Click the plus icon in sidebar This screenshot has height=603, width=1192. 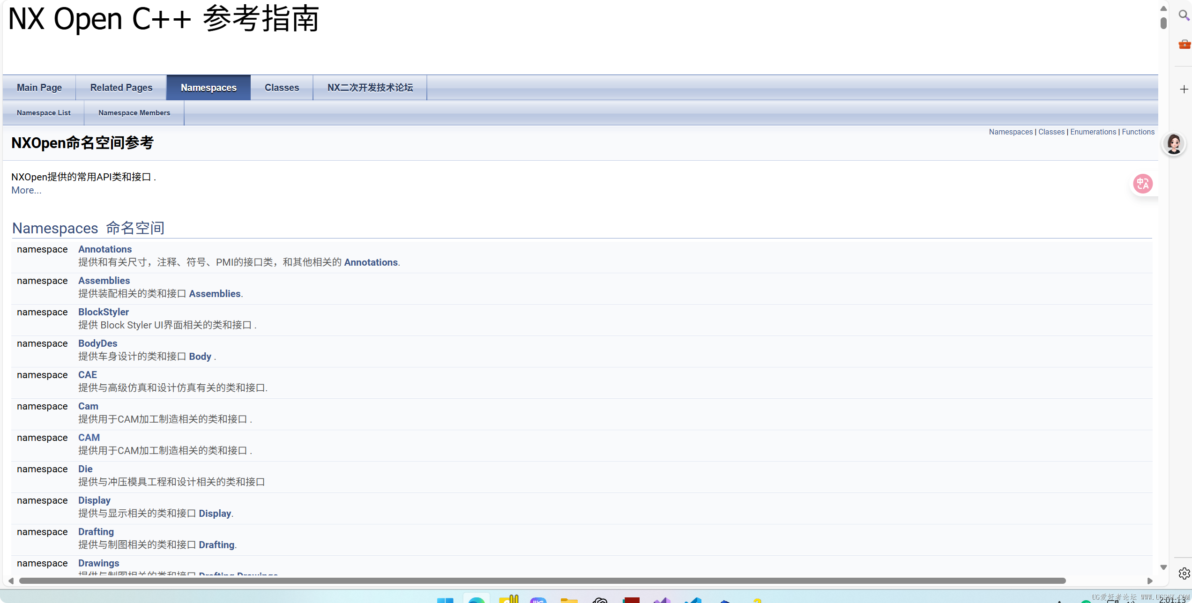pos(1184,89)
